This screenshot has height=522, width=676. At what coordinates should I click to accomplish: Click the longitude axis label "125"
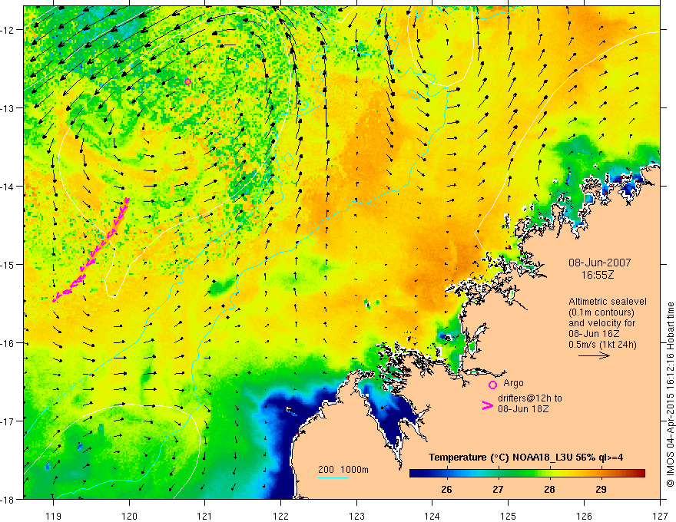coord(509,516)
